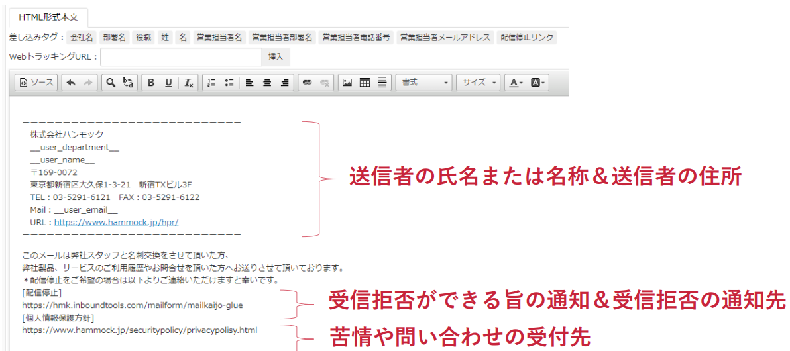Toggle bold formatting
The height and width of the screenshot is (351, 790).
150,83
